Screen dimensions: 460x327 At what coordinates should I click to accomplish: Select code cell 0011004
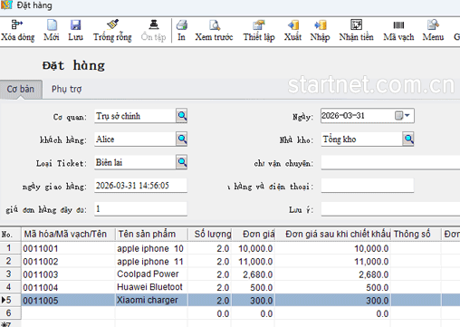pos(68,287)
